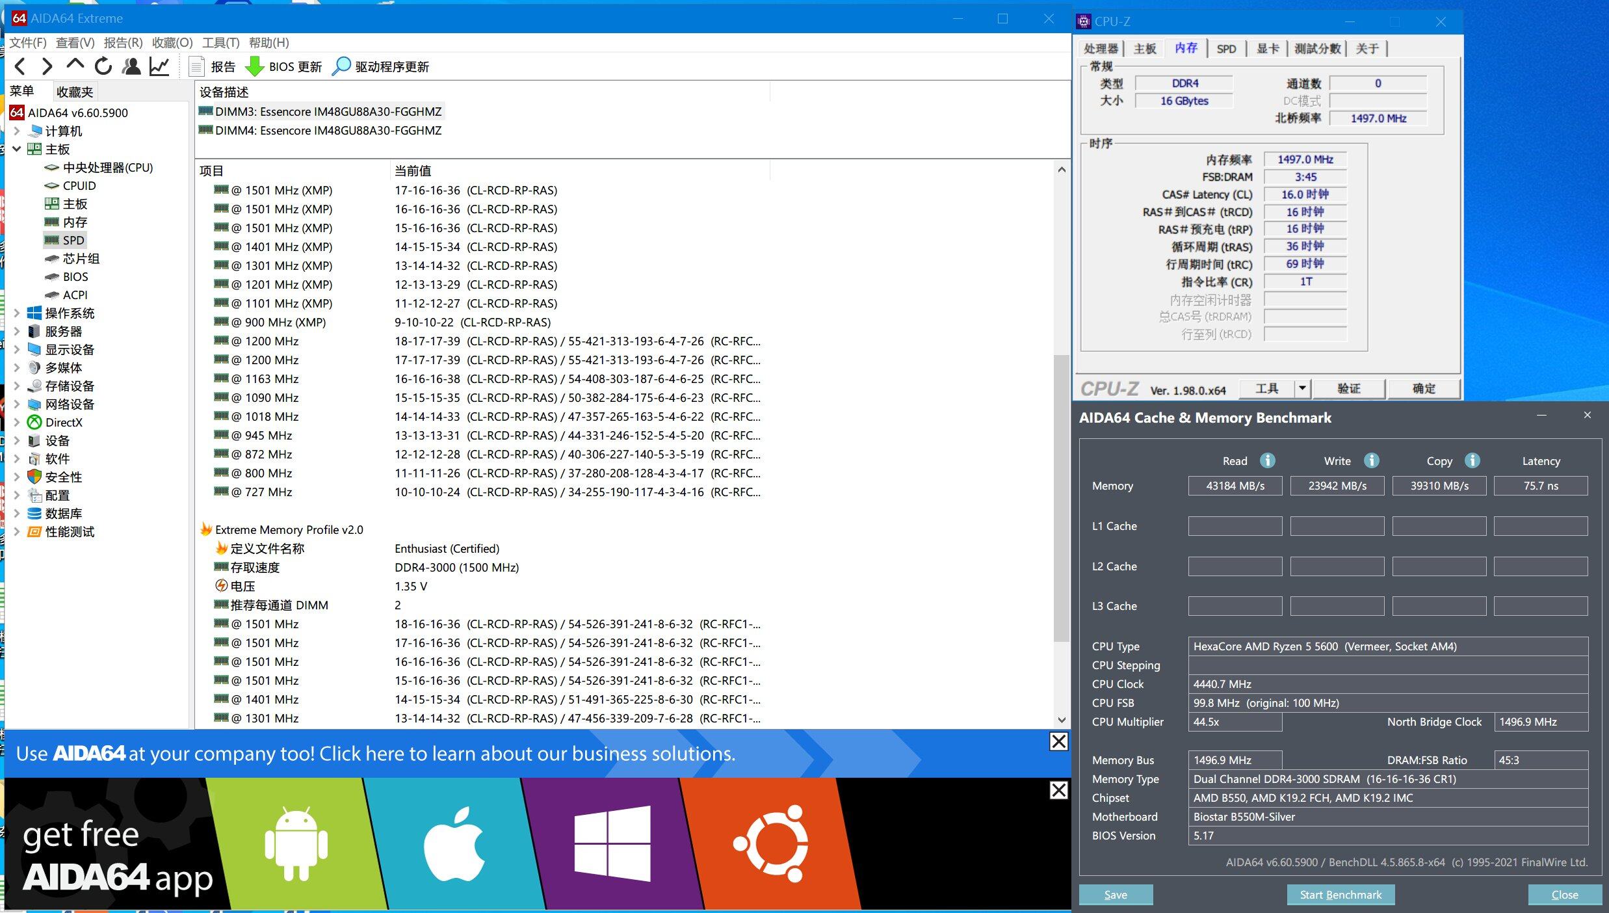The image size is (1609, 913).
Task: Open the CPU-Z 工具 dropdown arrow
Action: pyautogui.click(x=1302, y=388)
